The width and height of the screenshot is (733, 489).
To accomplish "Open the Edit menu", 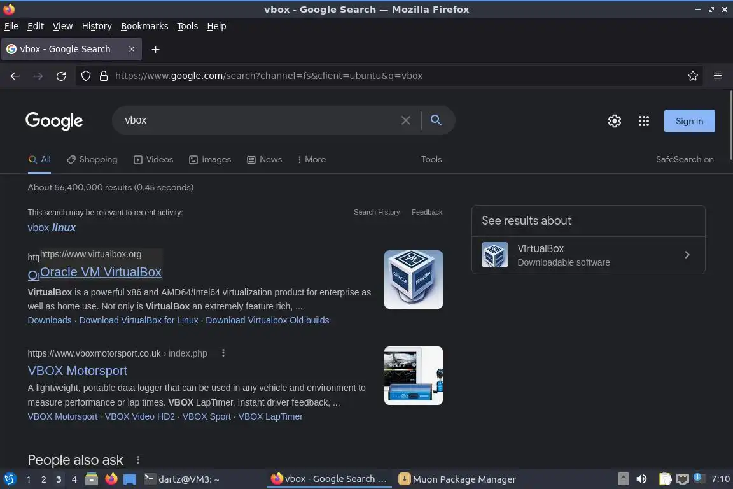I will (36, 26).
